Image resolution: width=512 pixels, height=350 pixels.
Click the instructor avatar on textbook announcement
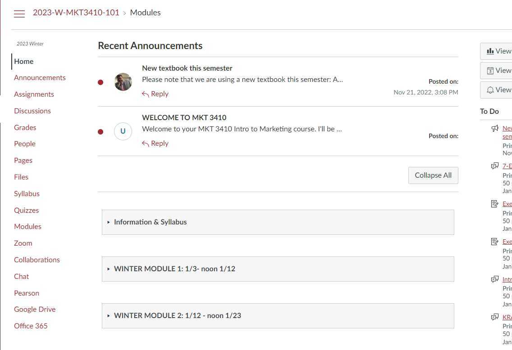coord(123,82)
